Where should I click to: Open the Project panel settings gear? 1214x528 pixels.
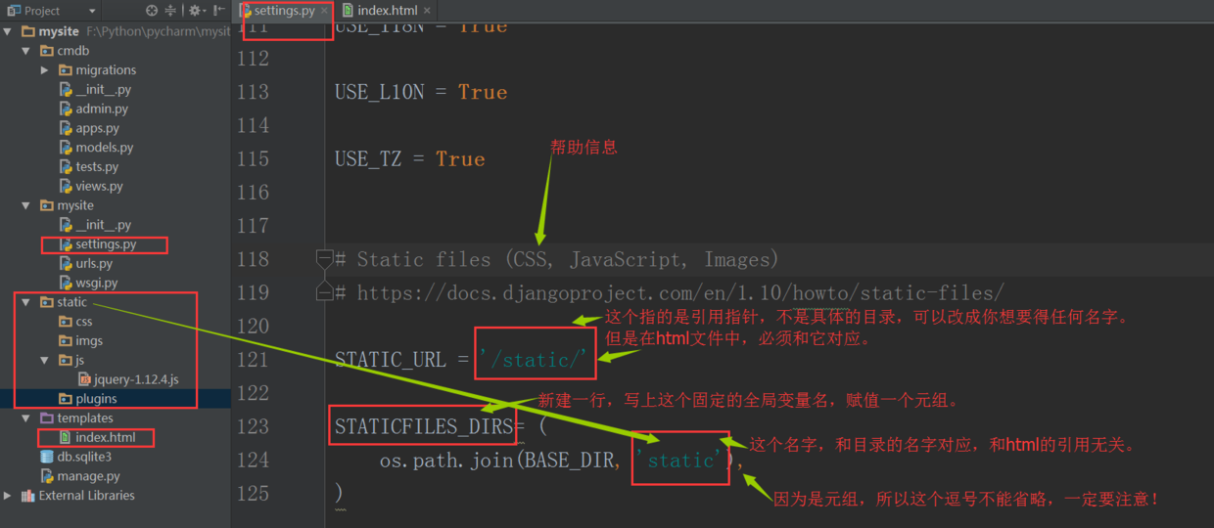click(x=195, y=10)
